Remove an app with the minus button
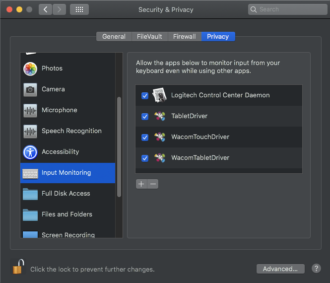The width and height of the screenshot is (330, 283). pos(153,184)
